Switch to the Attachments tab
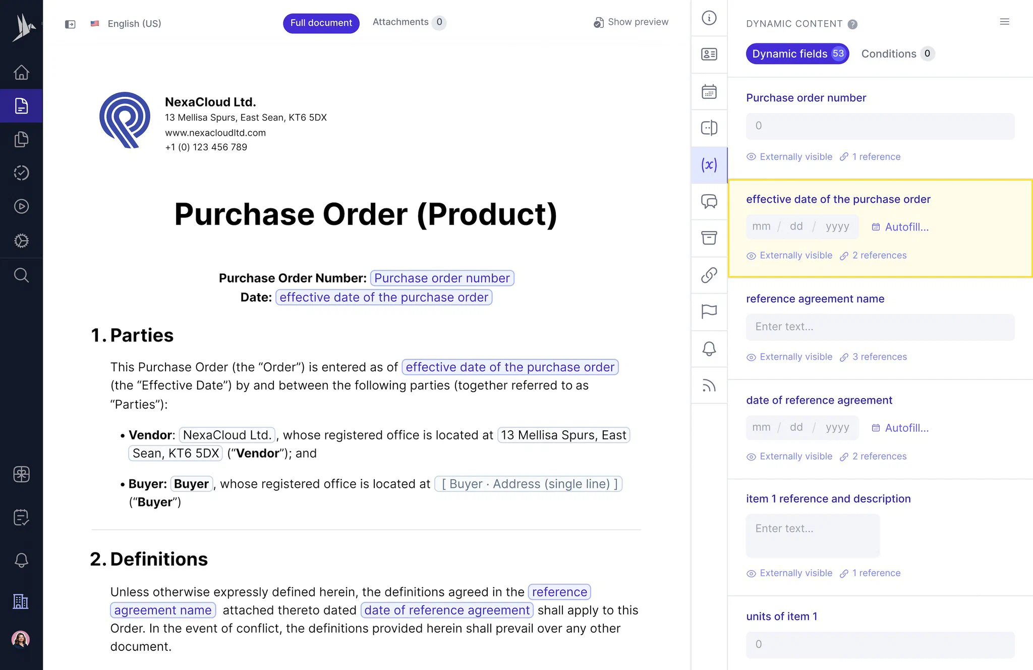Image resolution: width=1033 pixels, height=670 pixels. coord(409,22)
